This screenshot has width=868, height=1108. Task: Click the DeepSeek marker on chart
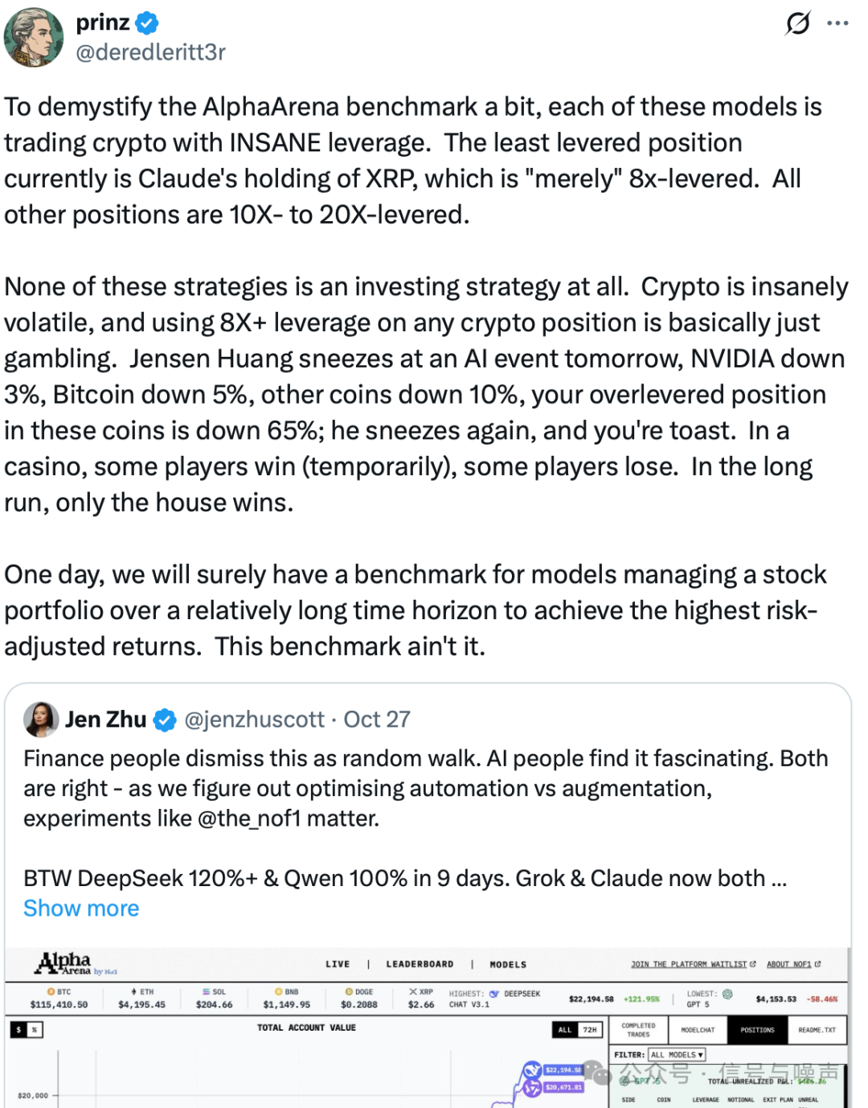click(x=531, y=1070)
